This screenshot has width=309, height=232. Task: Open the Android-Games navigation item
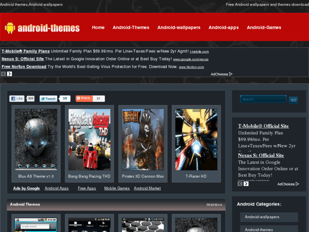click(264, 27)
